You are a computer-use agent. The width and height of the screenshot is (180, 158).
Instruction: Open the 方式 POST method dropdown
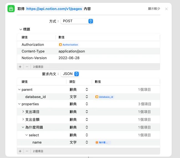[x=77, y=21]
